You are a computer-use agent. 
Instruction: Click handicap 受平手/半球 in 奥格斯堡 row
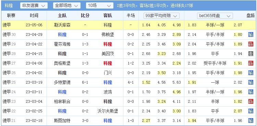215,63
